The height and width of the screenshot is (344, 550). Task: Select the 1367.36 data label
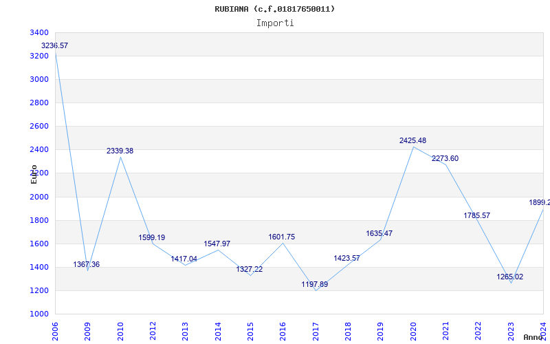point(87,265)
